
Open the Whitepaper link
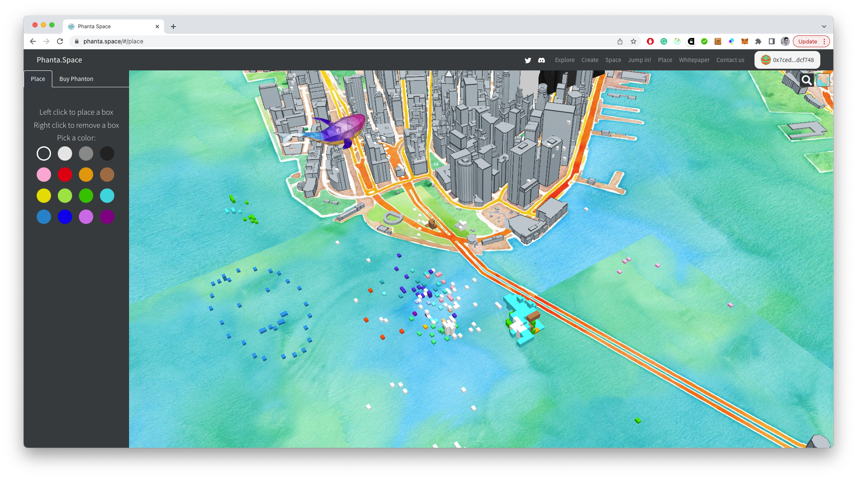[694, 60]
